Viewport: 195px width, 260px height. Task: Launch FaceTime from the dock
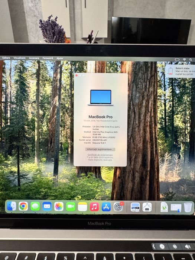tap(71, 207)
